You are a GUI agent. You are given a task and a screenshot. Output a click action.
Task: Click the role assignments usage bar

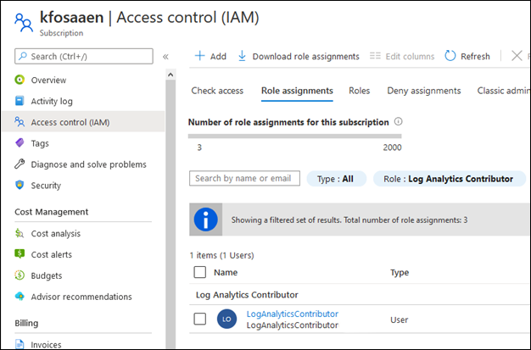(294, 136)
